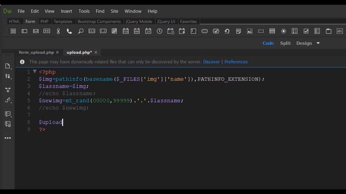Close the form_upload.php tab
Viewport: 346px width, 194px height.
click(57, 52)
